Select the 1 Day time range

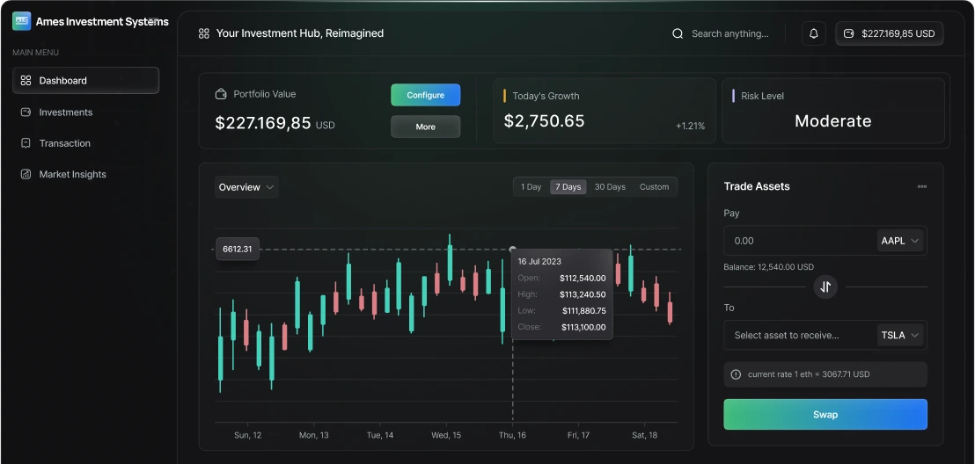[x=531, y=187]
